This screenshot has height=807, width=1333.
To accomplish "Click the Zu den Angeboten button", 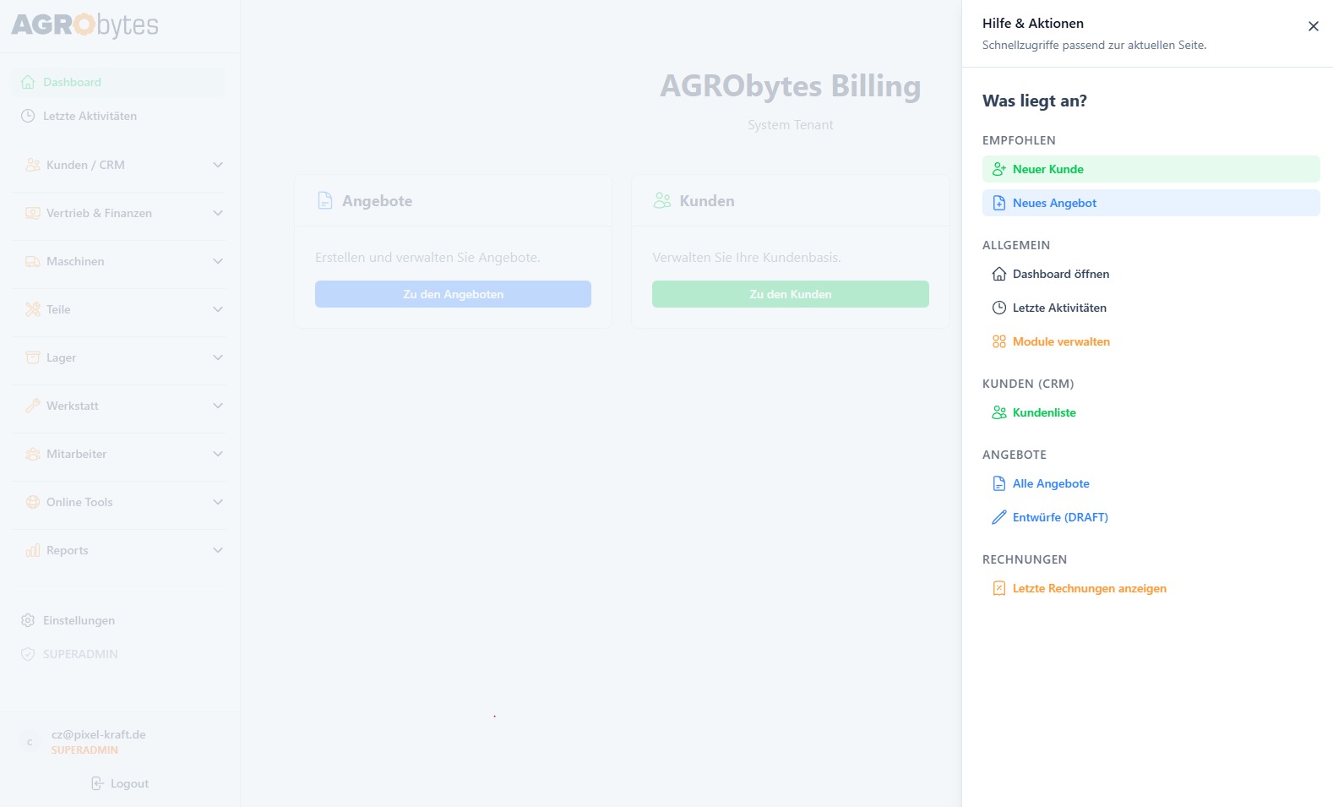I will pyautogui.click(x=453, y=294).
